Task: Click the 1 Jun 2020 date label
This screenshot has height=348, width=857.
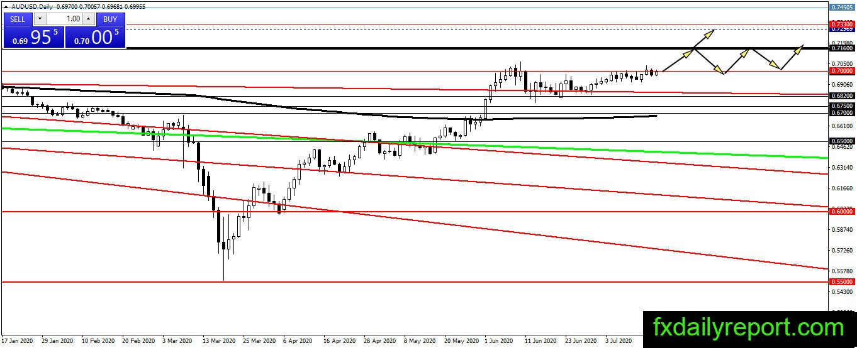Action: click(x=498, y=341)
